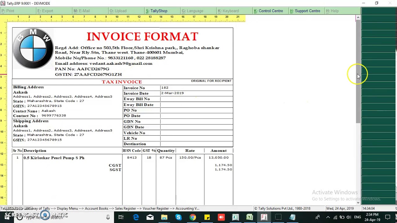Open the first Excel taskbar icon

coord(235,217)
